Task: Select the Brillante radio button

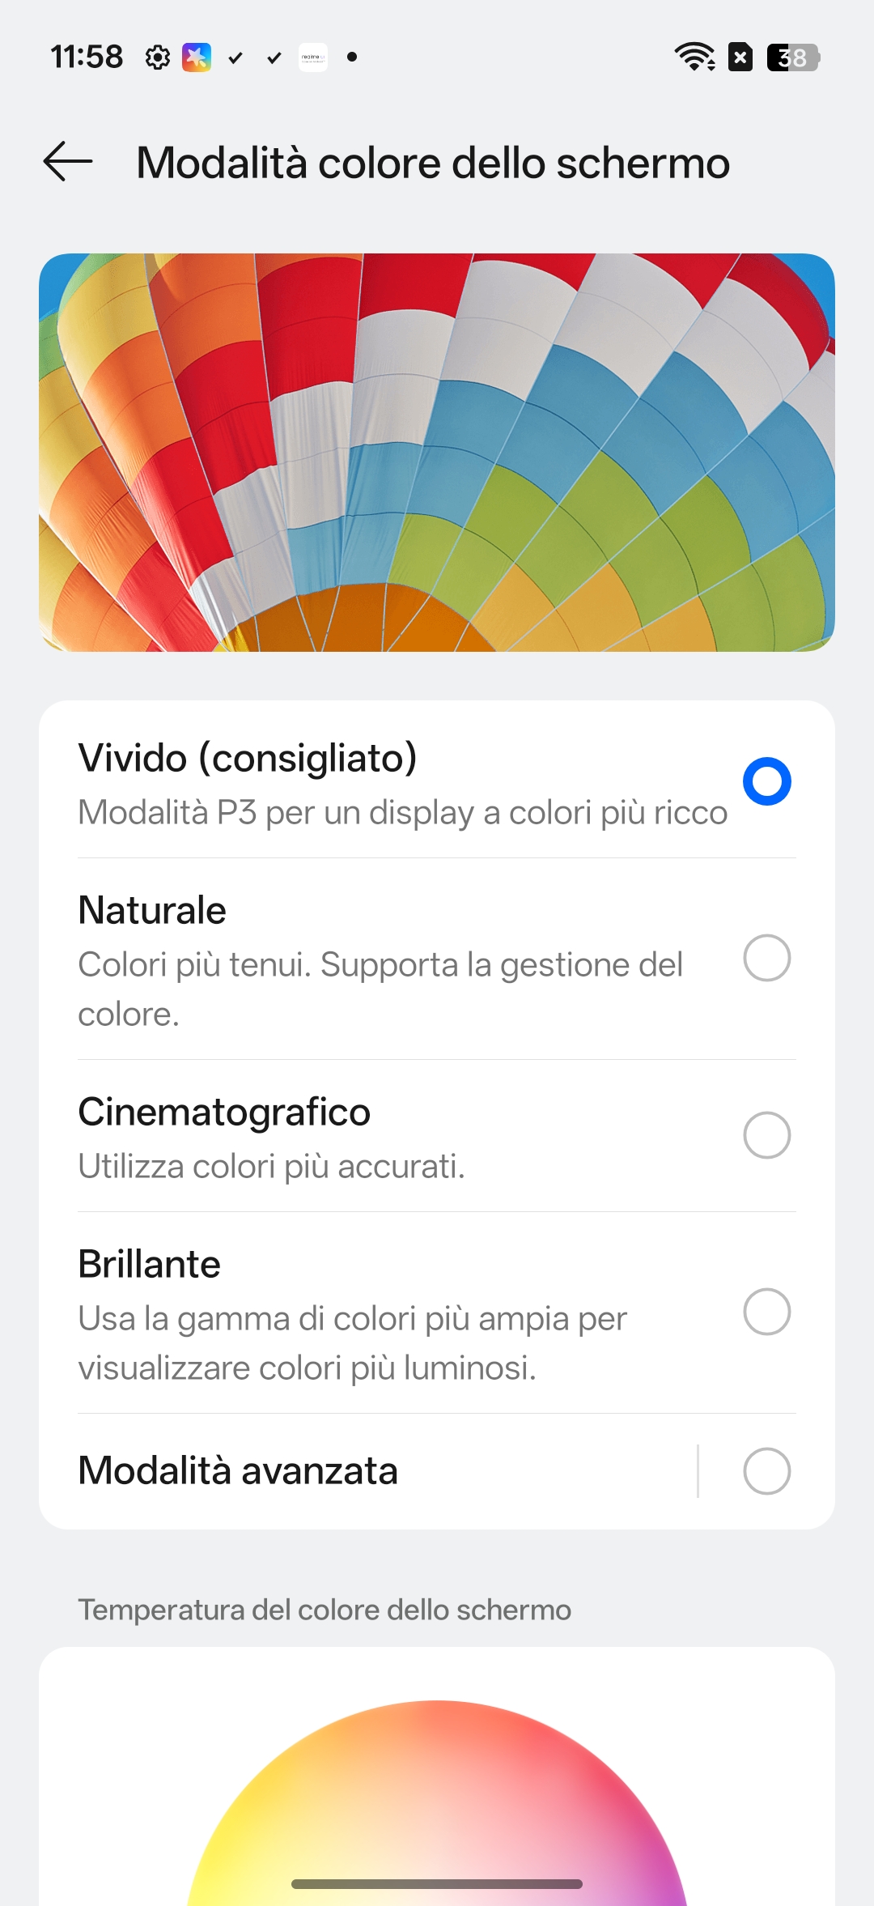Action: click(x=766, y=1312)
